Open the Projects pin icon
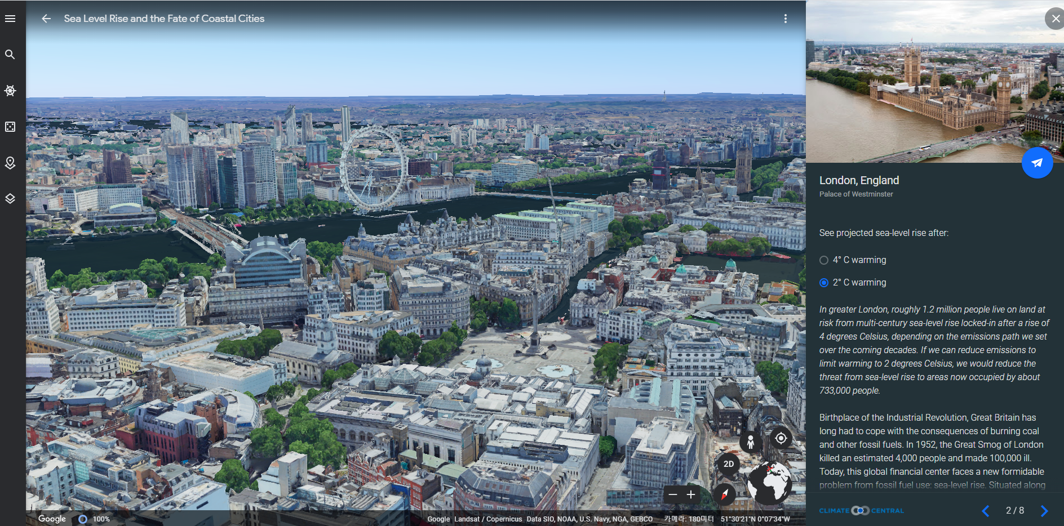 [x=10, y=163]
